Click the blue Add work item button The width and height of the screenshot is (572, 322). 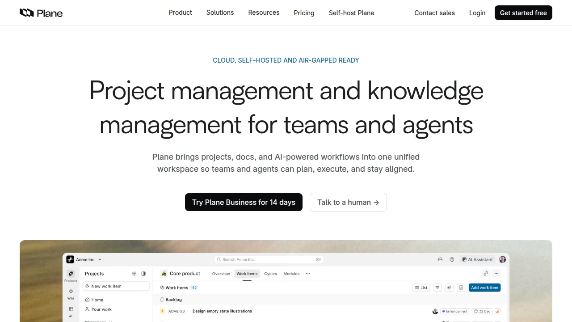click(x=484, y=288)
